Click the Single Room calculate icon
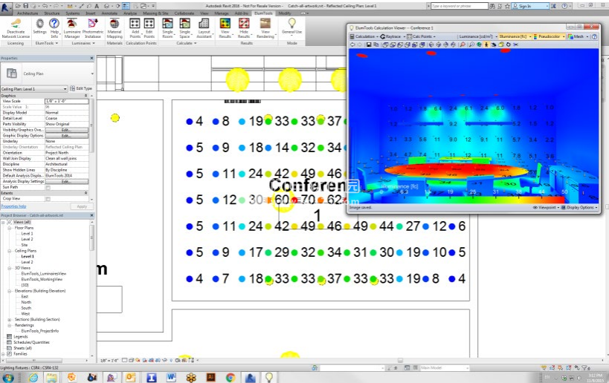 pyautogui.click(x=167, y=26)
